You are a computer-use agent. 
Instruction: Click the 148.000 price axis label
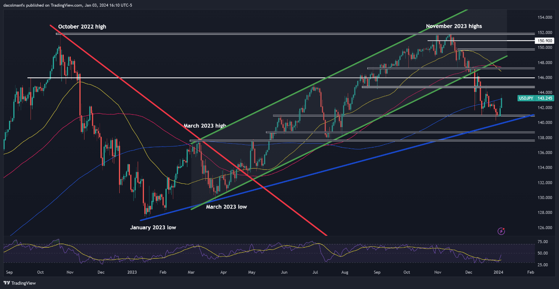pyautogui.click(x=545, y=63)
